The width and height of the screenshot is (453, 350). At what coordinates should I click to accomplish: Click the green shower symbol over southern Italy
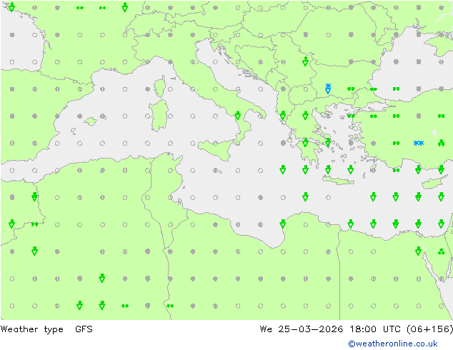238,116
